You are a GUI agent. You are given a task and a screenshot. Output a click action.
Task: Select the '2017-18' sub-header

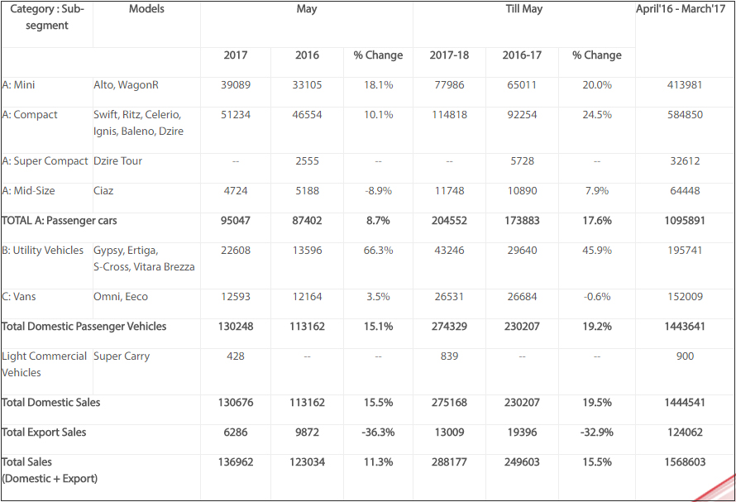449,55
